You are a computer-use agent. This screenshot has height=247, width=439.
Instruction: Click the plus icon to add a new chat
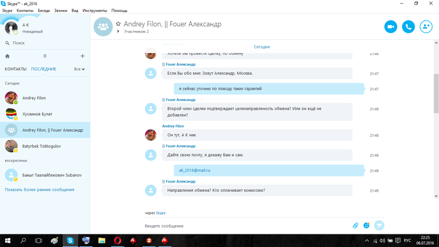(82, 56)
